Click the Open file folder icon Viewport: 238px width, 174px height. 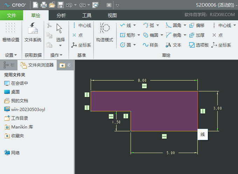pos(52,5)
